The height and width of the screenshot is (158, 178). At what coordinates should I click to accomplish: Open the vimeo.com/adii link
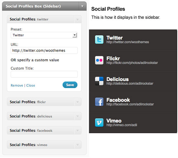pyautogui.click(x=122, y=125)
